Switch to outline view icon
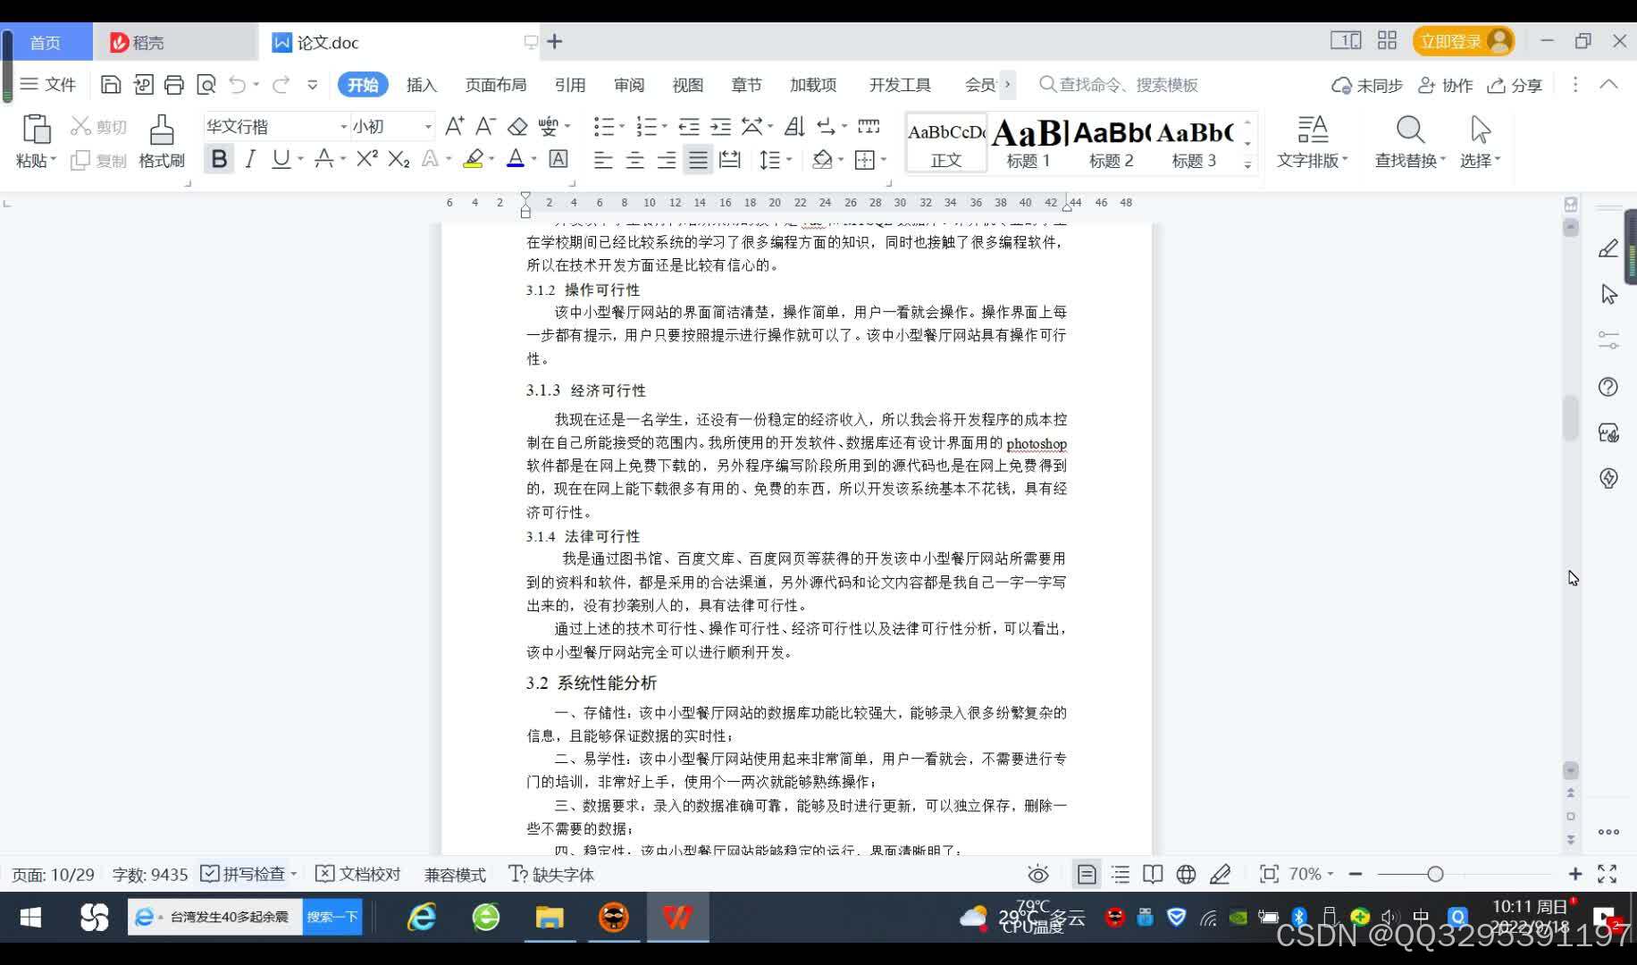Image resolution: width=1637 pixels, height=965 pixels. 1121,875
